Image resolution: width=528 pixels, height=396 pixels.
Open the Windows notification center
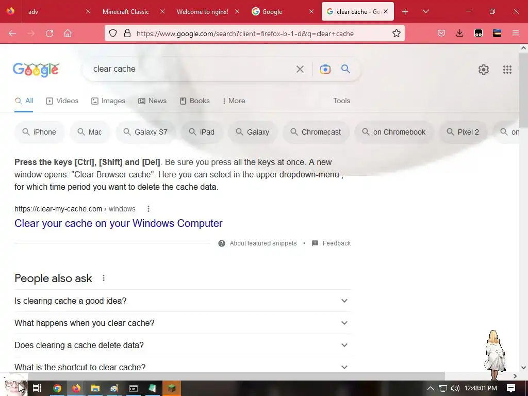pyautogui.click(x=511, y=388)
